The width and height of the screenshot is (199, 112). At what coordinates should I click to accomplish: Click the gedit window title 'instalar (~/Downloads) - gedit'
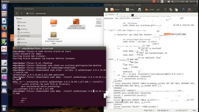click(127, 5)
